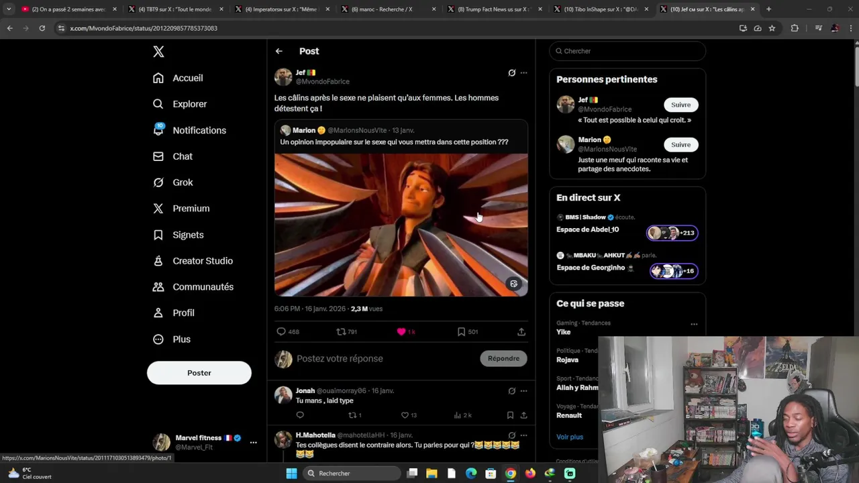Switch to the Tibo InShape tab

601,9
